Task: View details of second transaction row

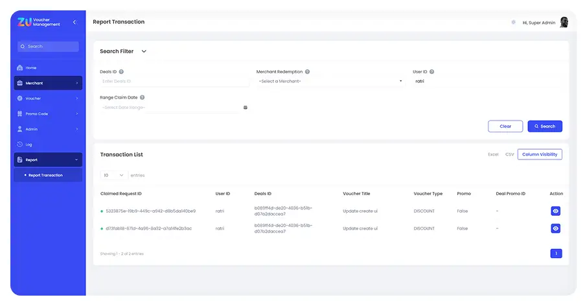Action: (555, 228)
